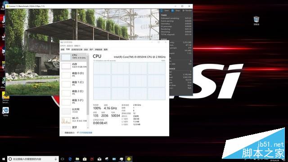Open the Uplay desktop icon
Viewport: 288px width, 162px height.
(5, 112)
